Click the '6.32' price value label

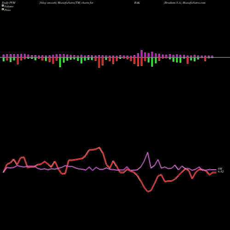[221, 172]
